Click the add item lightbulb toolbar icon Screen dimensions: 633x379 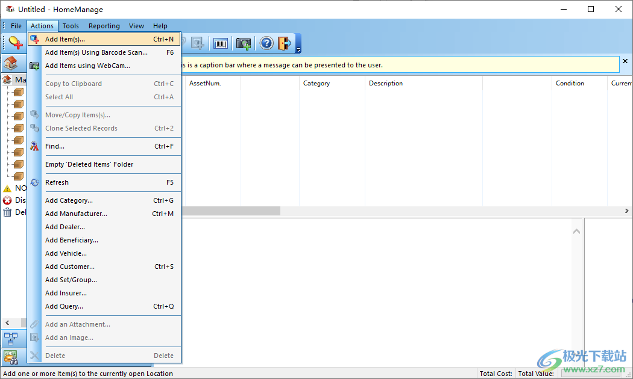[x=15, y=43]
